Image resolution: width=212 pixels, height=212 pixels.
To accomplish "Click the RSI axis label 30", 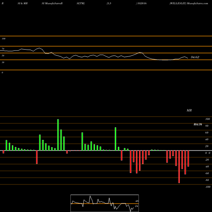I will 3,62.
